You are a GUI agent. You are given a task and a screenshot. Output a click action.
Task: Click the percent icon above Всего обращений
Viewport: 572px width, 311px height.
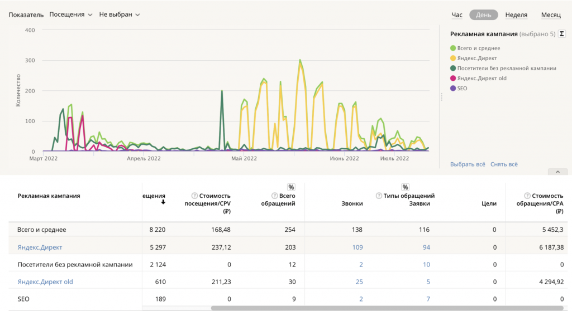tap(291, 187)
